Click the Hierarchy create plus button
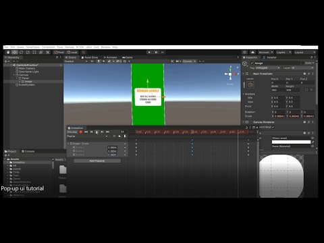This screenshot has width=324, height=243. click(7, 61)
